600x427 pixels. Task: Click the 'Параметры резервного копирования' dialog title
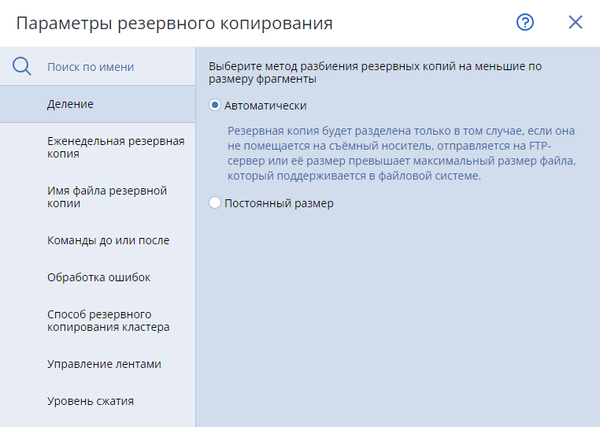click(x=174, y=24)
